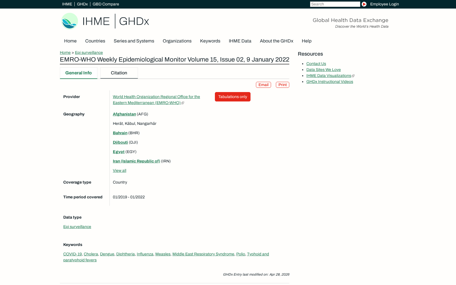Screen dimensions: 456x285
Task: Open Iran (Islamic Republic of) link
Action: [x=137, y=161]
